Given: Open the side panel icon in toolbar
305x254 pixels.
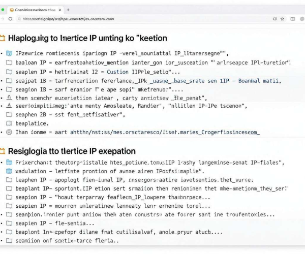Looking at the screenshot, I should [x=293, y=19].
